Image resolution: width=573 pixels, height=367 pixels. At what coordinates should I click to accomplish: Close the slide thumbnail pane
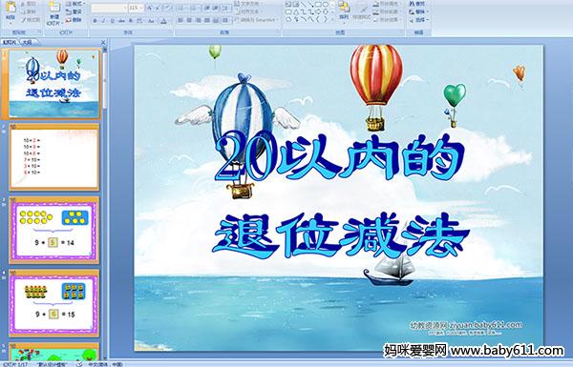103,42
